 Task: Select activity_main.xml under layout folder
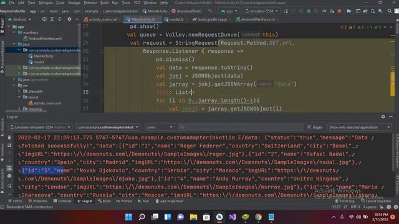point(44,103)
